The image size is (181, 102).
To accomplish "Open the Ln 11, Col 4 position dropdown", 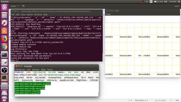I will (x=163, y=100).
